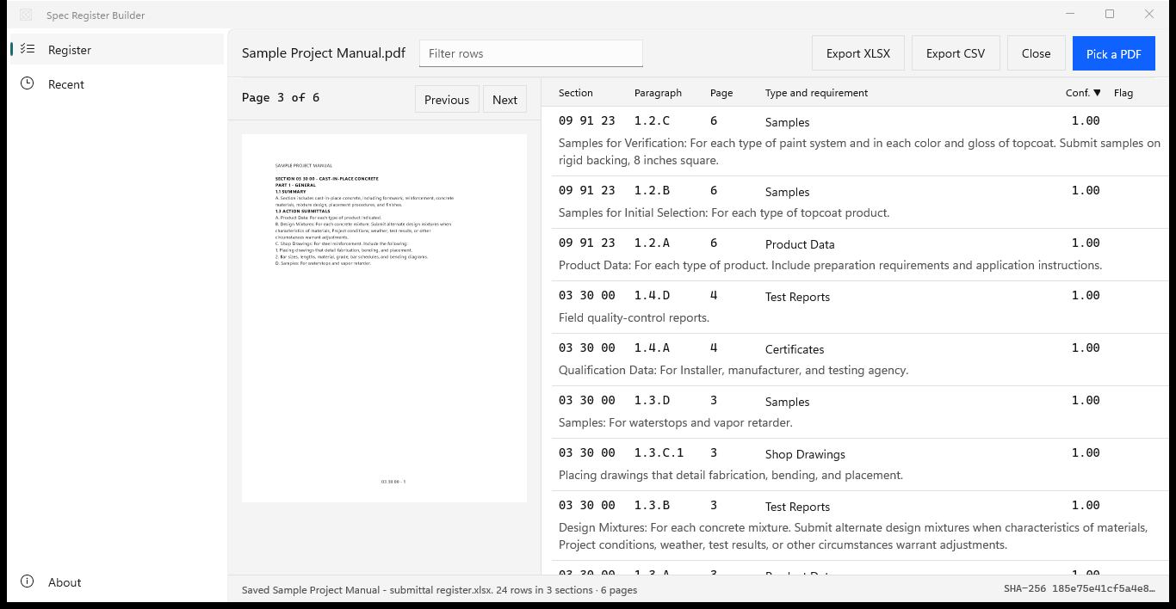Image resolution: width=1176 pixels, height=609 pixels.
Task: Open the About page
Action: pos(115,582)
